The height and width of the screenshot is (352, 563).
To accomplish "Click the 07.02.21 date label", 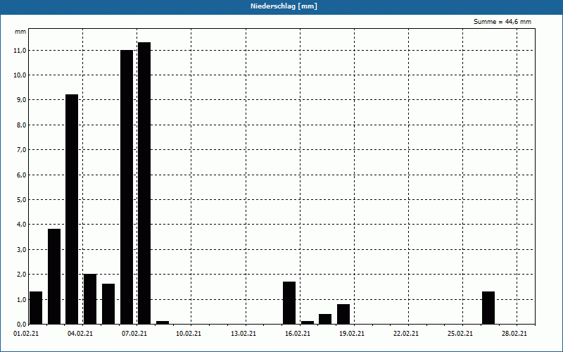I will pos(134,334).
